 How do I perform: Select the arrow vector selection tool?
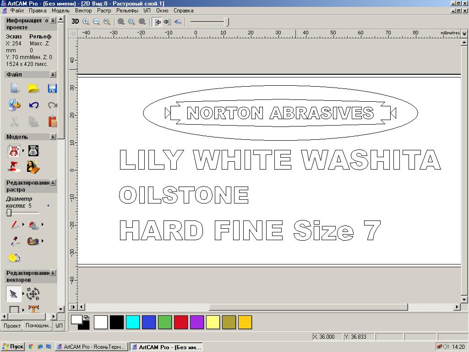tap(14, 293)
